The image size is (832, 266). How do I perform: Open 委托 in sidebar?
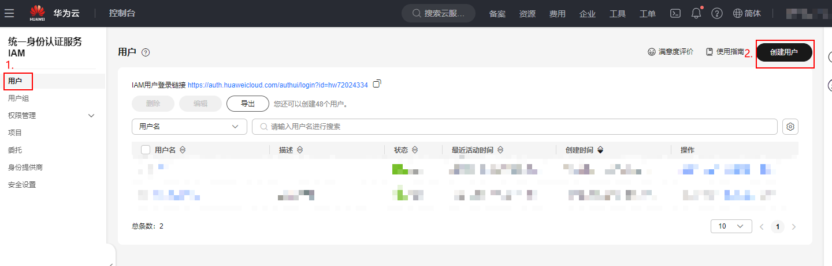15,150
